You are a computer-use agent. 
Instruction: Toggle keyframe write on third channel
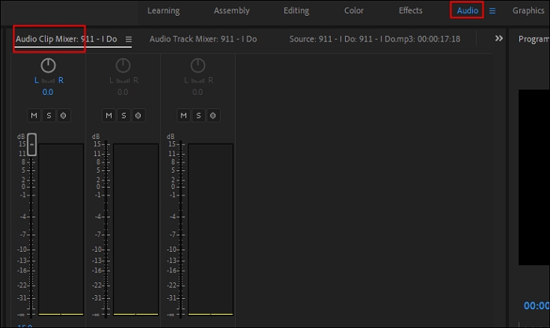pyautogui.click(x=213, y=115)
